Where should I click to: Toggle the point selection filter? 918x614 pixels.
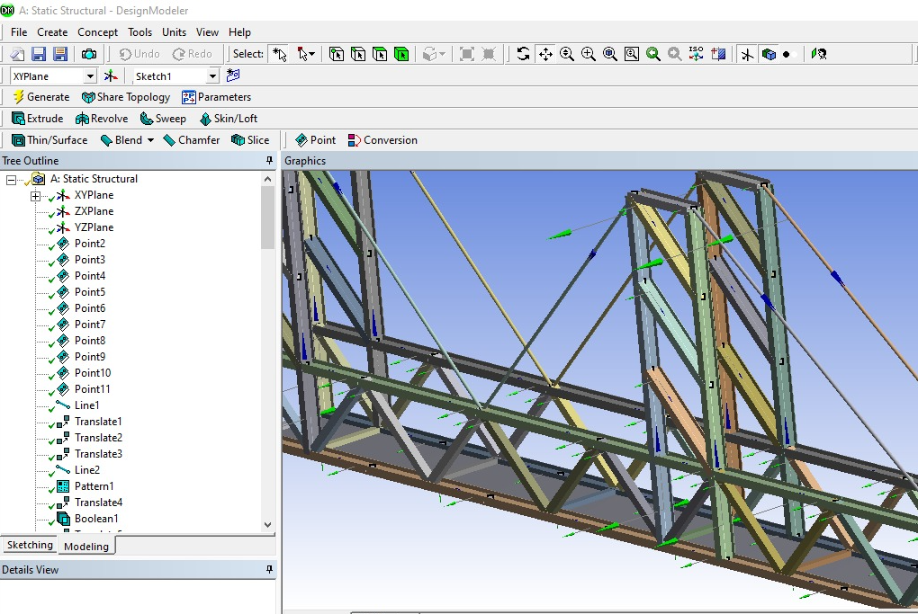(x=337, y=54)
